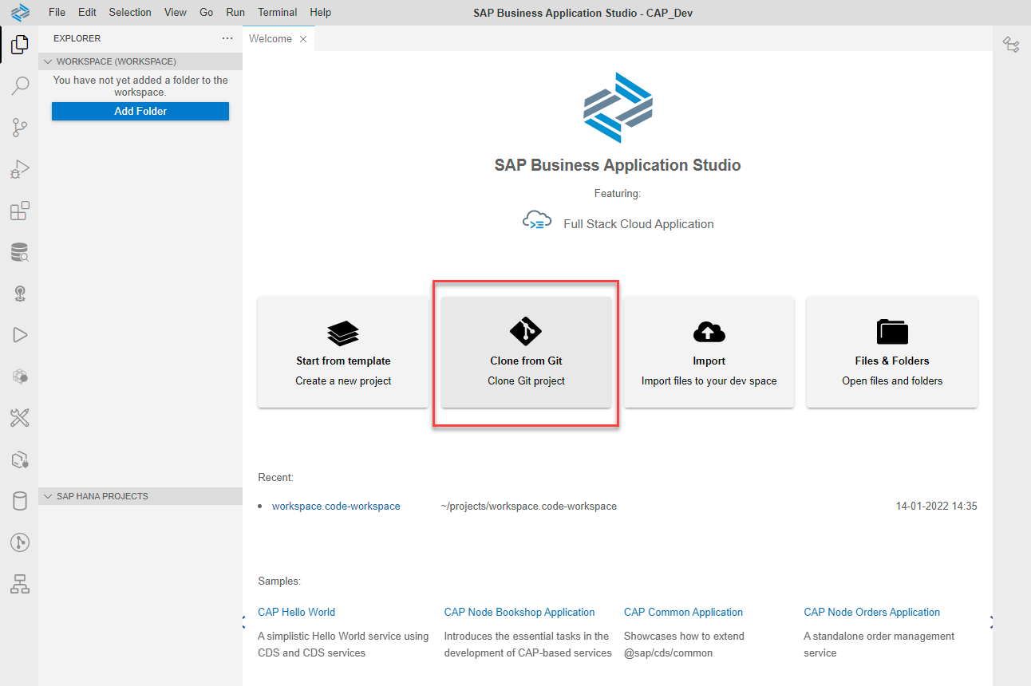Open CAP Node Orders Application sample
This screenshot has height=686, width=1031.
tap(872, 613)
